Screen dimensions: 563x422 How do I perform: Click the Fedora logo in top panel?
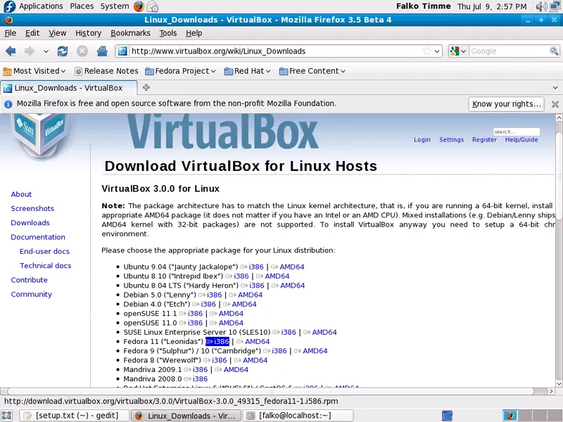point(9,6)
